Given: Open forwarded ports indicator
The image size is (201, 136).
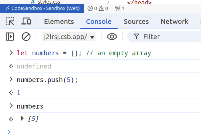Looking at the screenshot, I should (x=119, y=8).
